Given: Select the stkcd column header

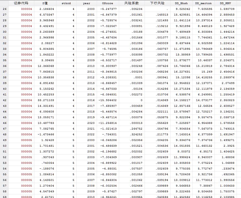Looking at the screenshot, I should click(66, 3).
